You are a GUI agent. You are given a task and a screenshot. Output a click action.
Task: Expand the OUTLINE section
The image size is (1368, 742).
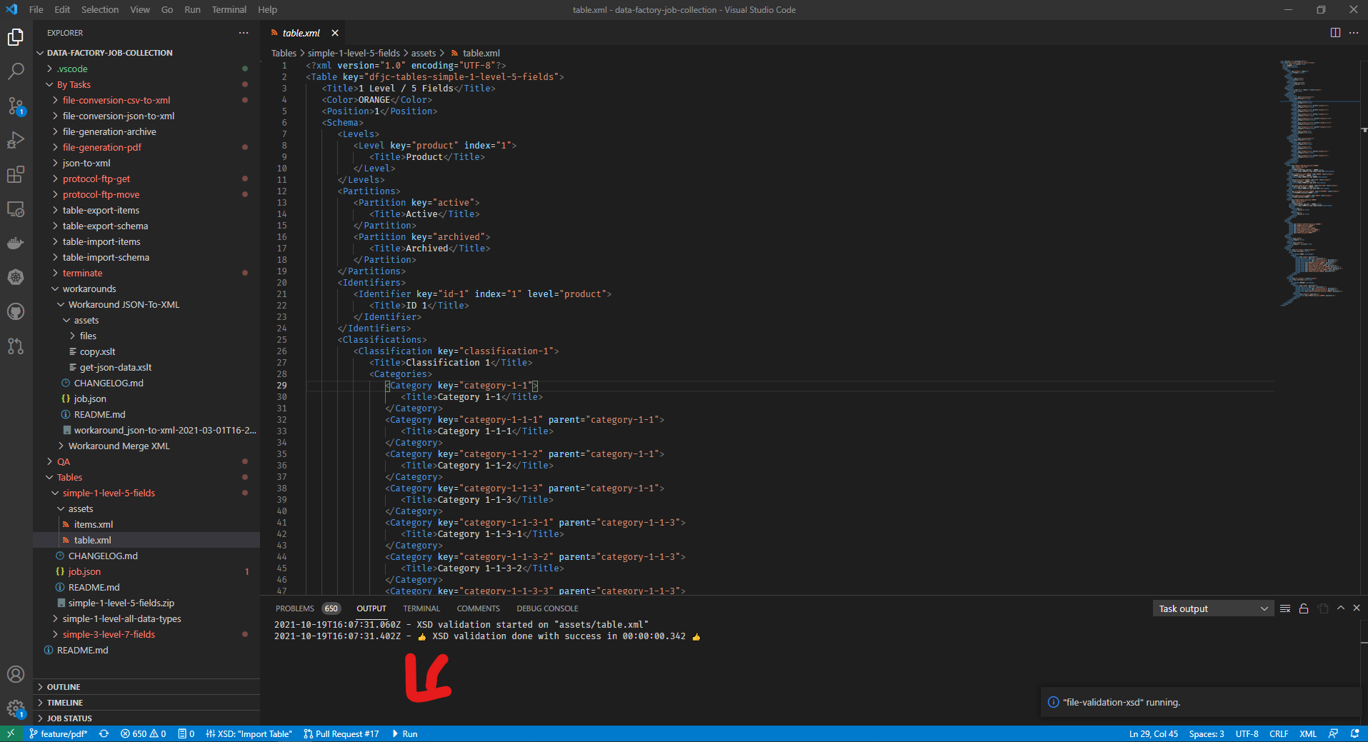tap(64, 687)
